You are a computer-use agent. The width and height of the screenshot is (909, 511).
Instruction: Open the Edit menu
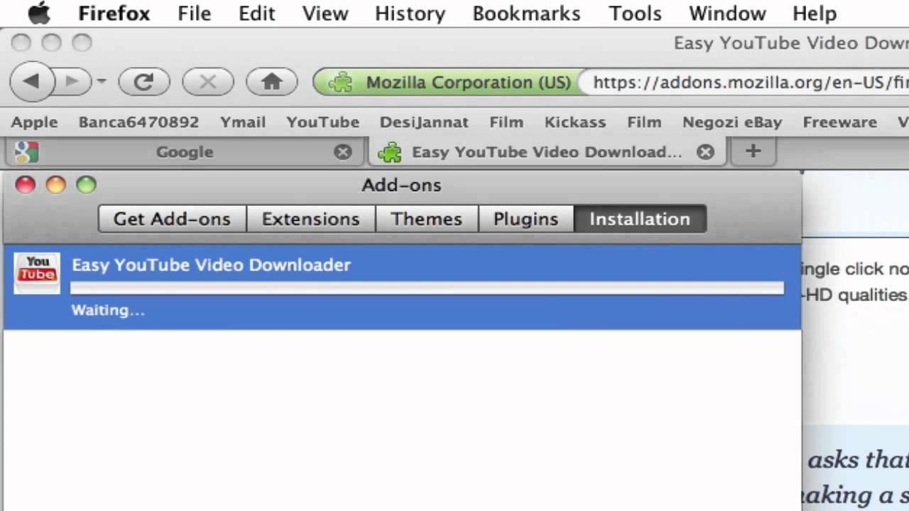[256, 13]
